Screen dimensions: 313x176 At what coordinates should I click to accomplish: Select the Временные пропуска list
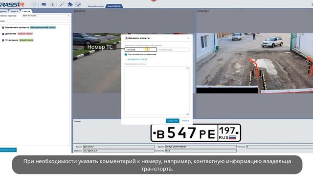17,27
